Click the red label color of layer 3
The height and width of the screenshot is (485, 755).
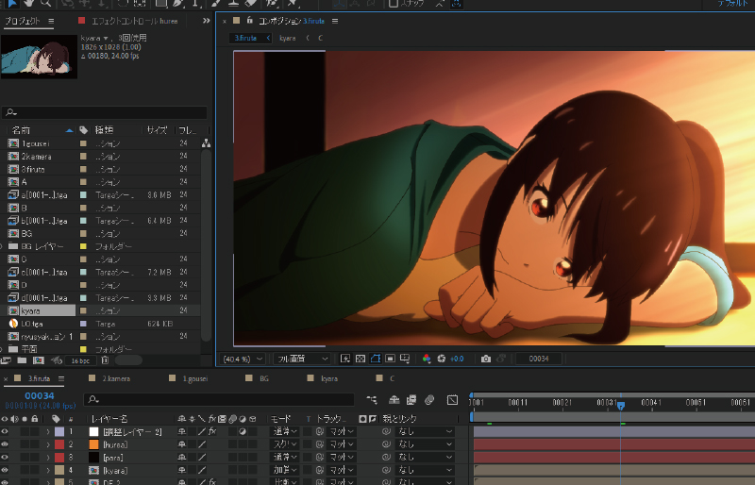pos(59,457)
